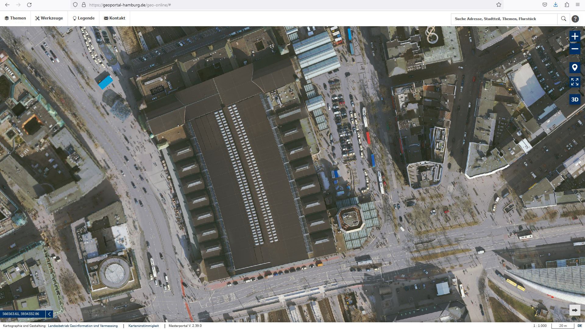Show the Legende panel
Viewport: 585px width, 329px height.
[x=83, y=18]
